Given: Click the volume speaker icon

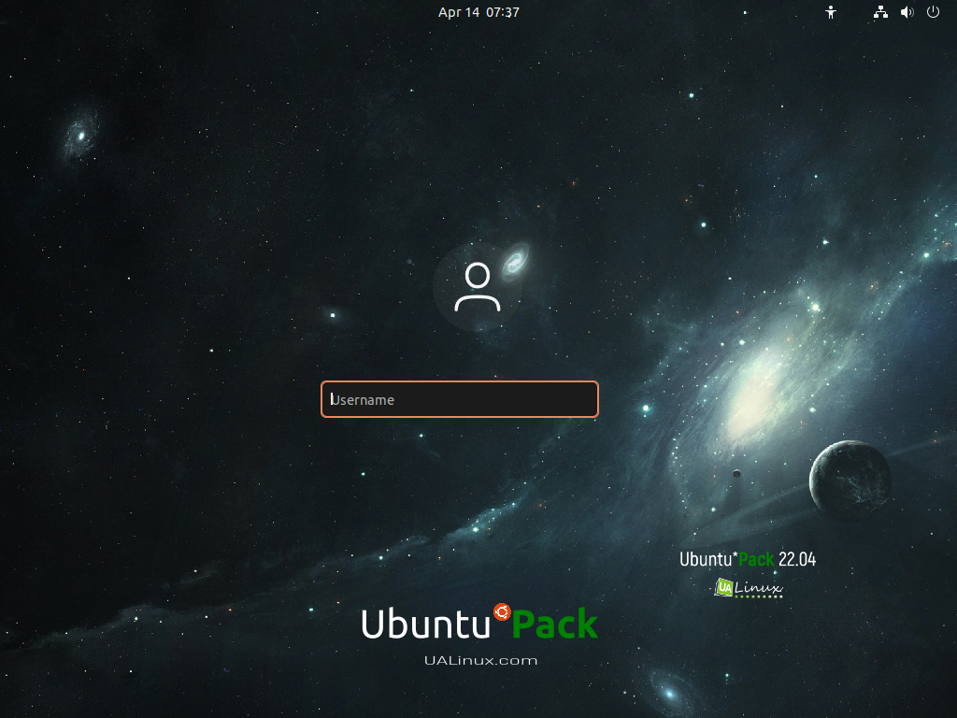Looking at the screenshot, I should point(907,12).
